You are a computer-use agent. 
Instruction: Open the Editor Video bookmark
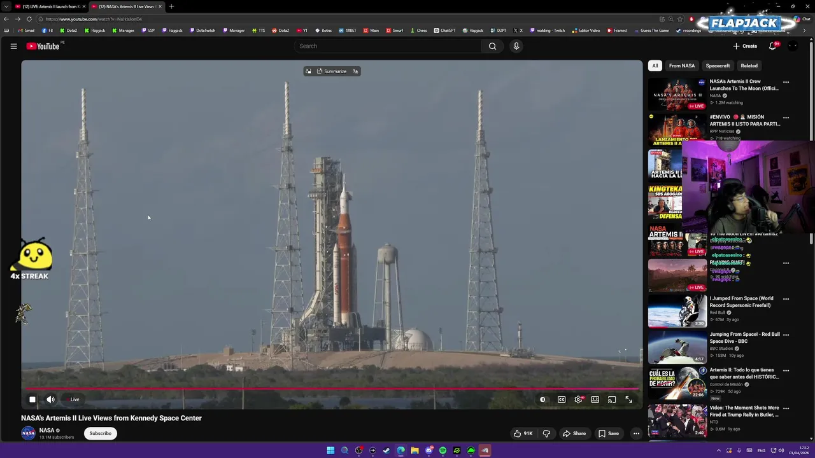586,31
